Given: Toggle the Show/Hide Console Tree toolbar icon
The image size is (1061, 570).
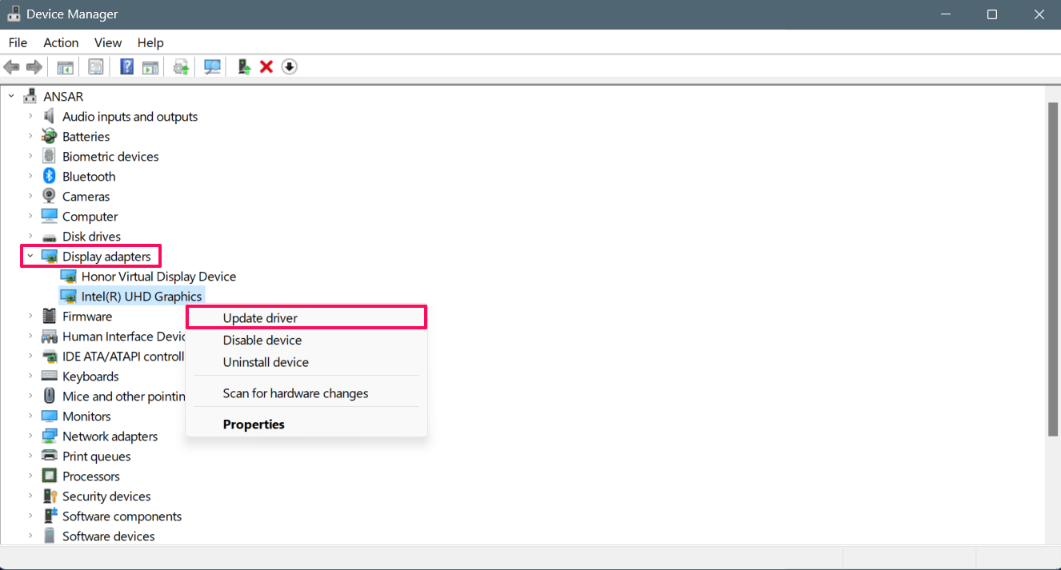Looking at the screenshot, I should click(65, 66).
